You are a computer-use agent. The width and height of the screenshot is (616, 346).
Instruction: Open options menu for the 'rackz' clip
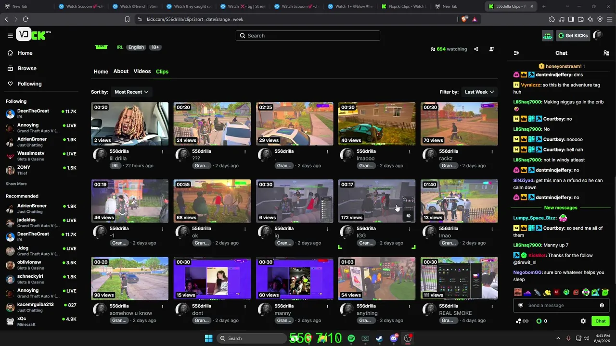(x=492, y=152)
